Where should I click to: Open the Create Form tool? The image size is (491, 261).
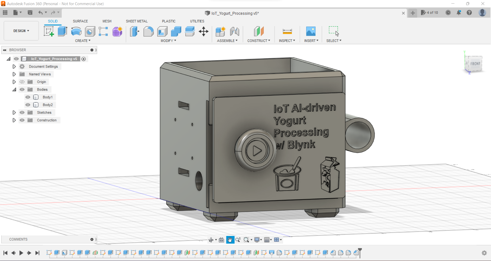pos(117,31)
